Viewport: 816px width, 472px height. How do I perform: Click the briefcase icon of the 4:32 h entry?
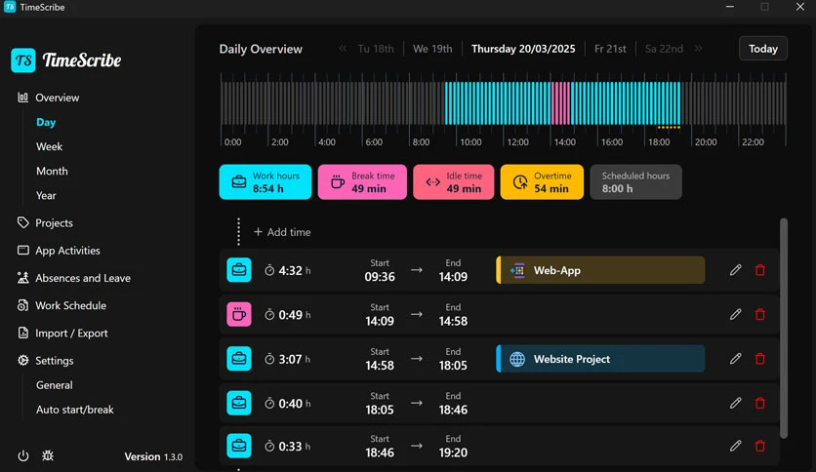click(239, 270)
